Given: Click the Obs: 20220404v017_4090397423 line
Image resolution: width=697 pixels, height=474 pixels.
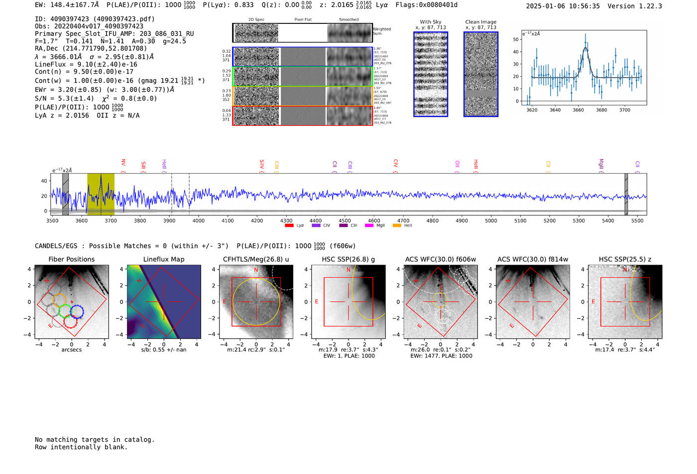Looking at the screenshot, I should coord(89,26).
